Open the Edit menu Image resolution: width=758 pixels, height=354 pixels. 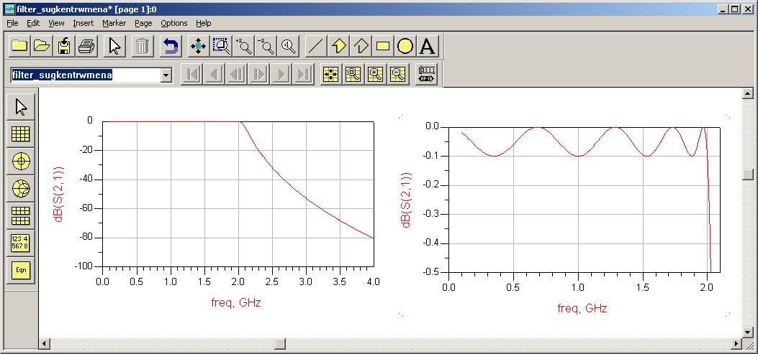coord(33,23)
